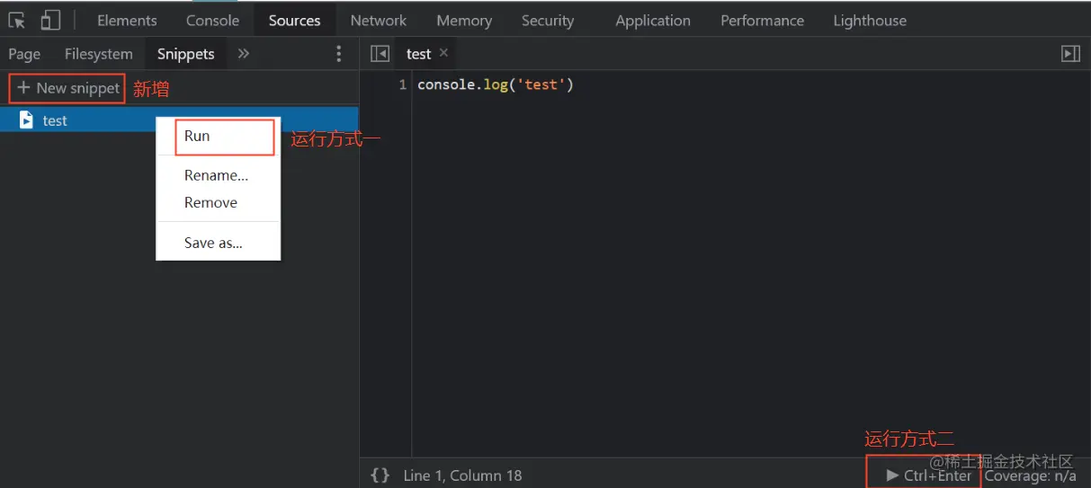Viewport: 1091px width, 488px height.
Task: Show the debugger pane toggle icon
Action: [1070, 54]
